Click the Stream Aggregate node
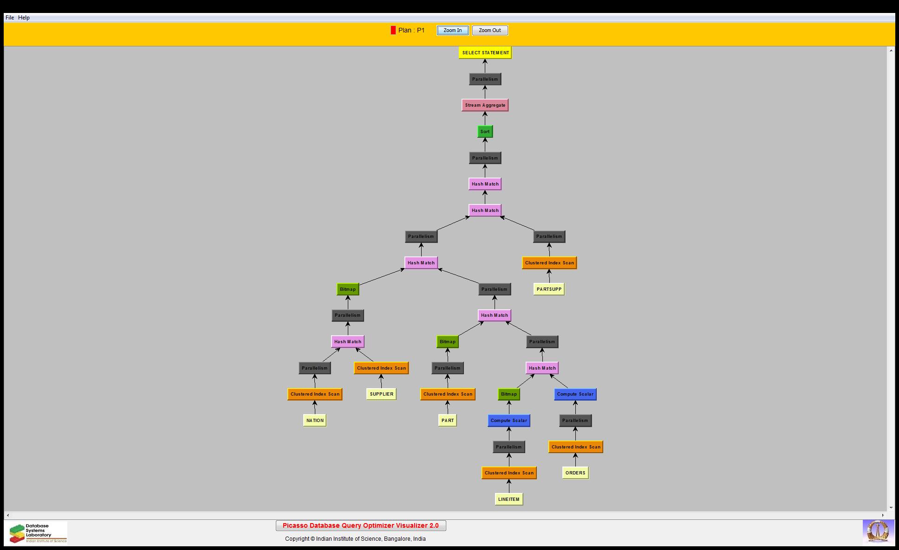 485,105
